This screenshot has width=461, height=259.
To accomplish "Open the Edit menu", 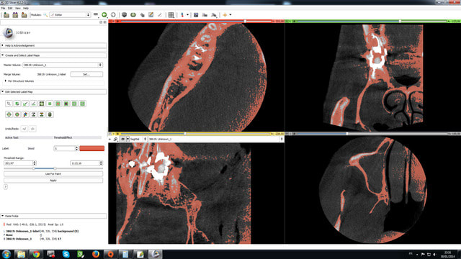I will point(10,8).
